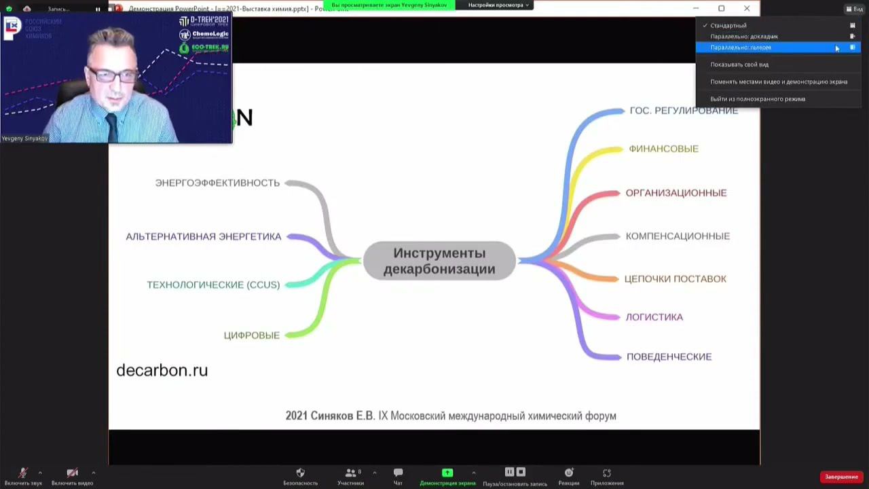Open the Реакции emoji icon

[x=569, y=473]
